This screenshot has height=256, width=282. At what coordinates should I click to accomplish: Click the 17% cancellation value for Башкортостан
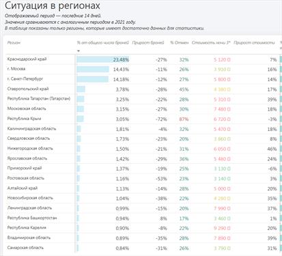pos(184,218)
